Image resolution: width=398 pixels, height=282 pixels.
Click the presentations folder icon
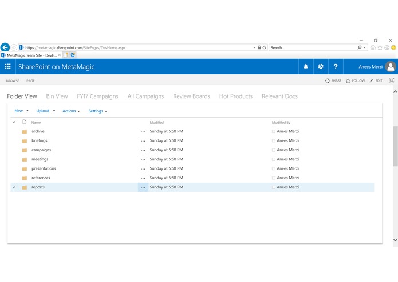(x=25, y=169)
